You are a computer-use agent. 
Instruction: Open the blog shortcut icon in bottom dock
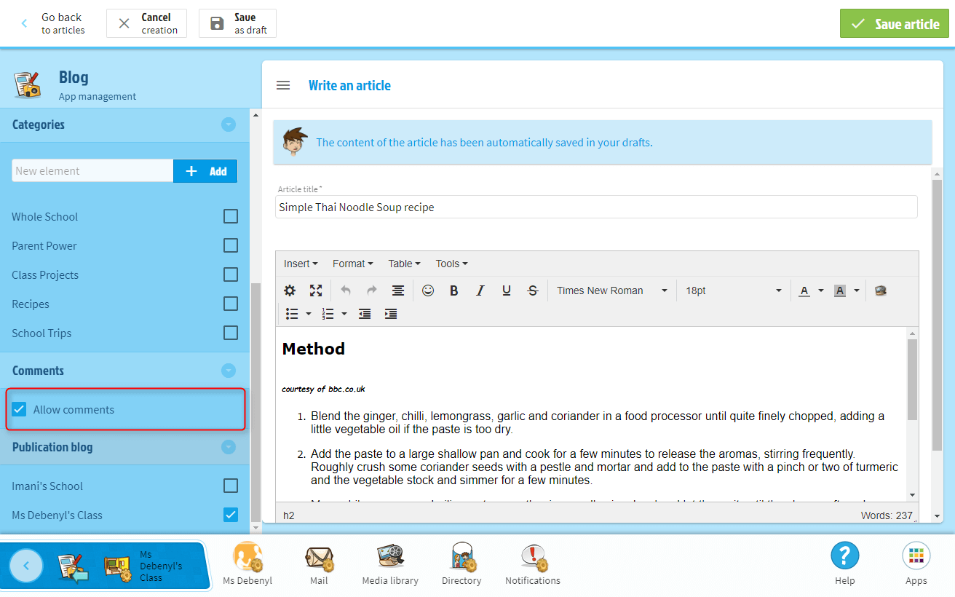(73, 566)
